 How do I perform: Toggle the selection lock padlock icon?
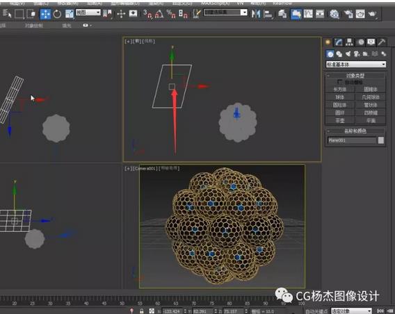[142, 311]
